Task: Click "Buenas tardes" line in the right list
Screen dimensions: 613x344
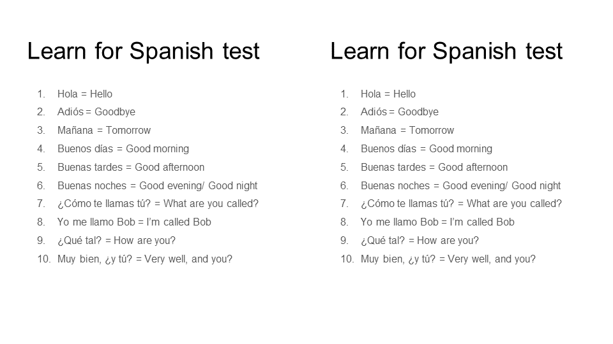Action: click(434, 168)
